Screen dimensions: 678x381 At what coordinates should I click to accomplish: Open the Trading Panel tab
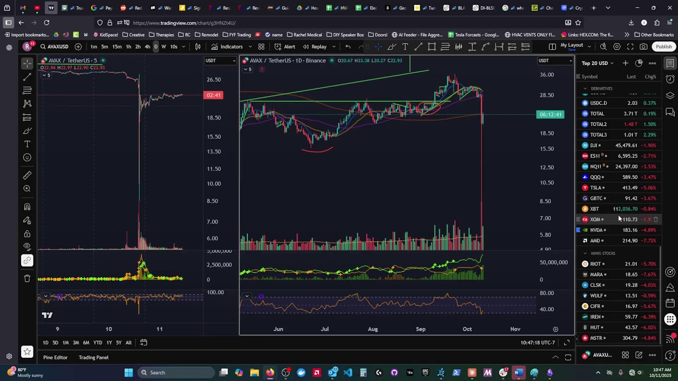click(94, 358)
